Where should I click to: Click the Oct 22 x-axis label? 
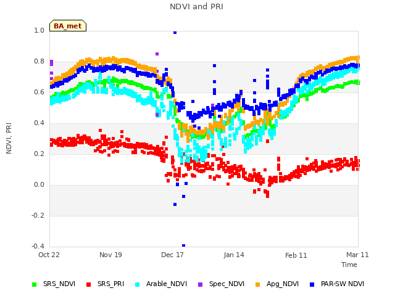(49, 255)
